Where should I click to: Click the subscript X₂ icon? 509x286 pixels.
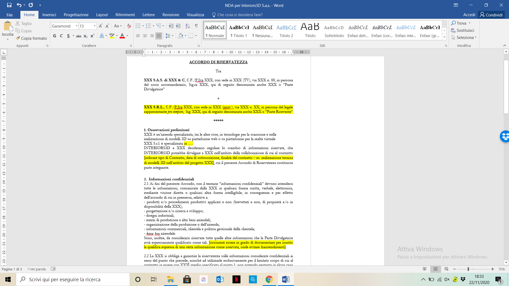coord(85,36)
